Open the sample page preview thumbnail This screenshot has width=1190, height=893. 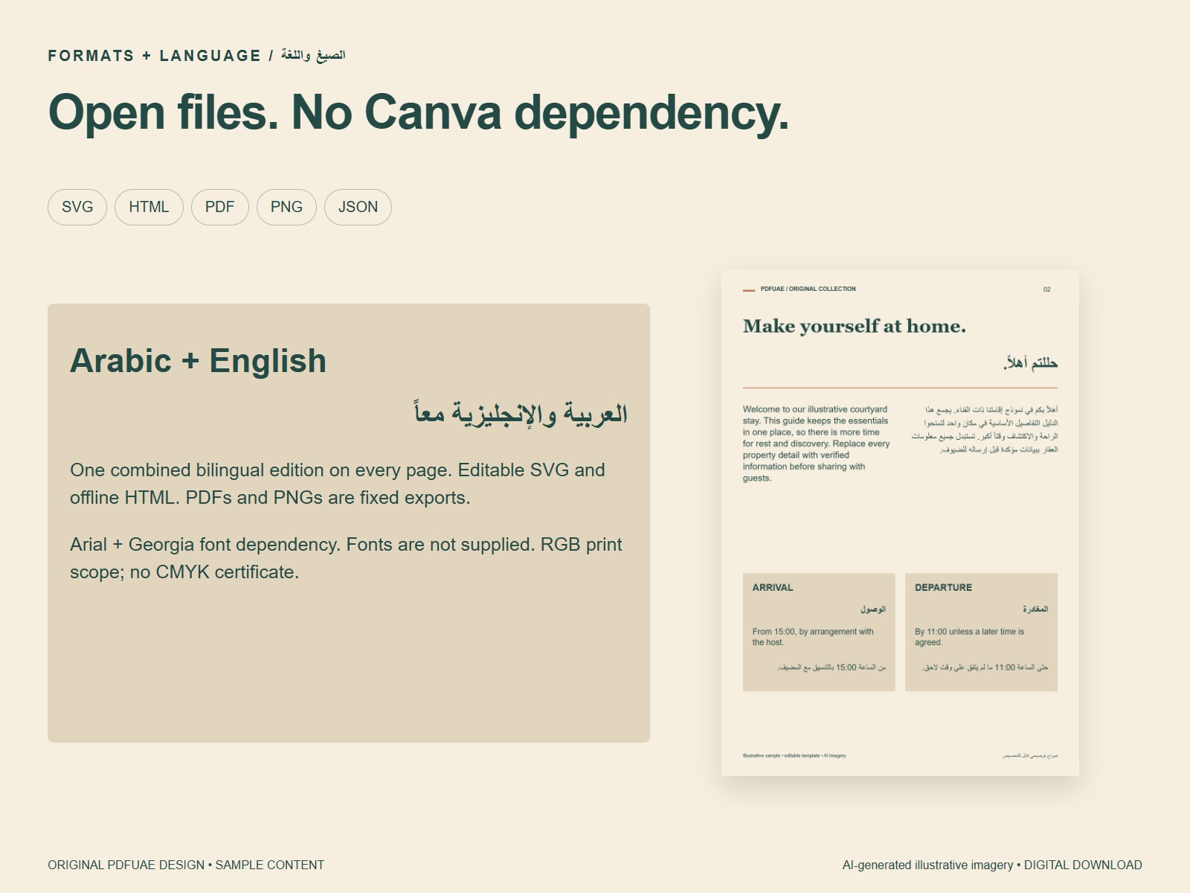900,523
